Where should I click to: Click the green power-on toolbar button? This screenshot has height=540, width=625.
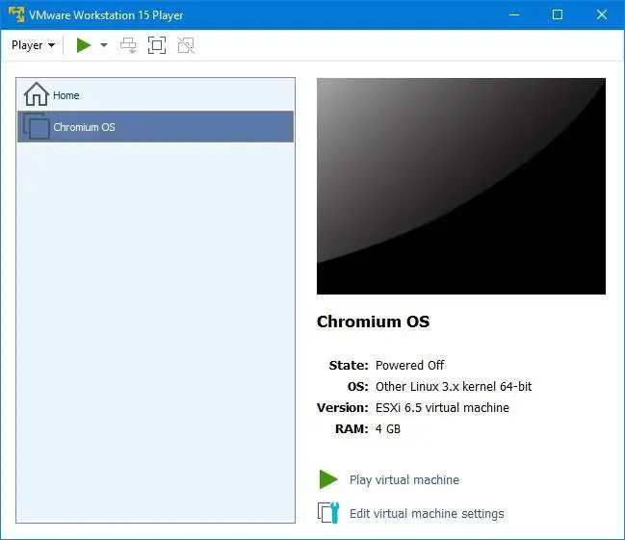tap(84, 45)
